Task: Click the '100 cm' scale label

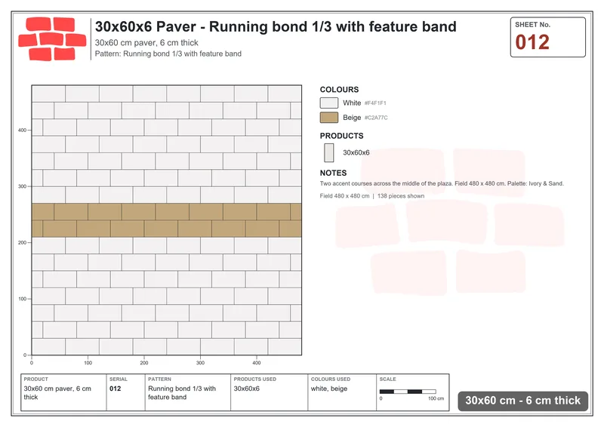Action: pyautogui.click(x=436, y=398)
